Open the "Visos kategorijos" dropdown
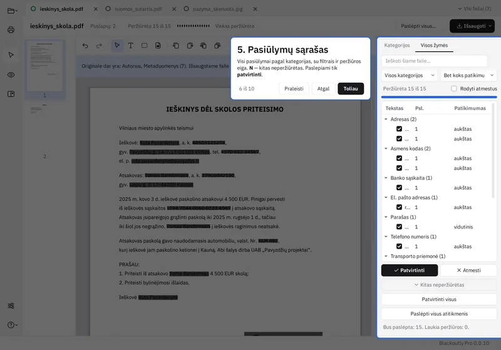 pos(410,75)
